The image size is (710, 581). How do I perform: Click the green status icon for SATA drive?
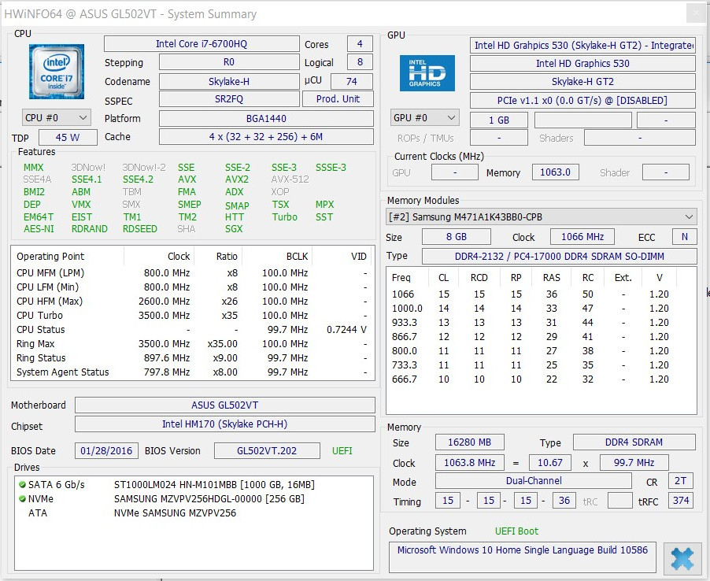tap(22, 484)
